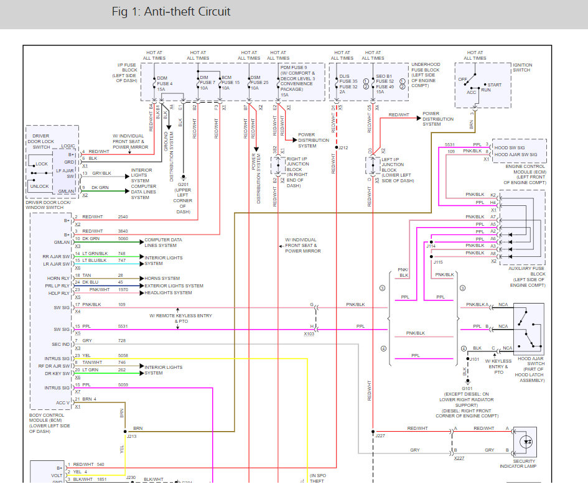Click the 'RF DR AJR SW' pin label
The height and width of the screenshot is (502, 588).
[54, 366]
